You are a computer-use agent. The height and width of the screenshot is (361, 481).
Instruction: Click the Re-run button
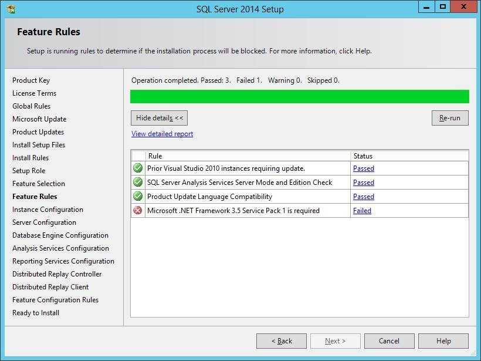point(450,118)
